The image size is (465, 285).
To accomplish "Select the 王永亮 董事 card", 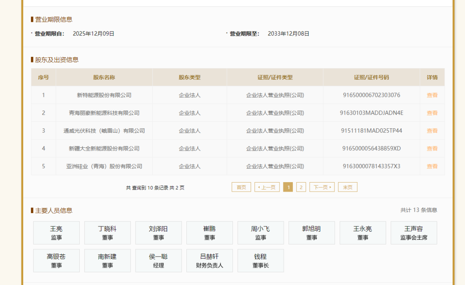I will tap(363, 233).
